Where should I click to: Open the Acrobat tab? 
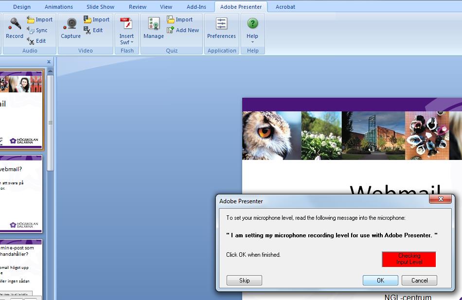[285, 7]
